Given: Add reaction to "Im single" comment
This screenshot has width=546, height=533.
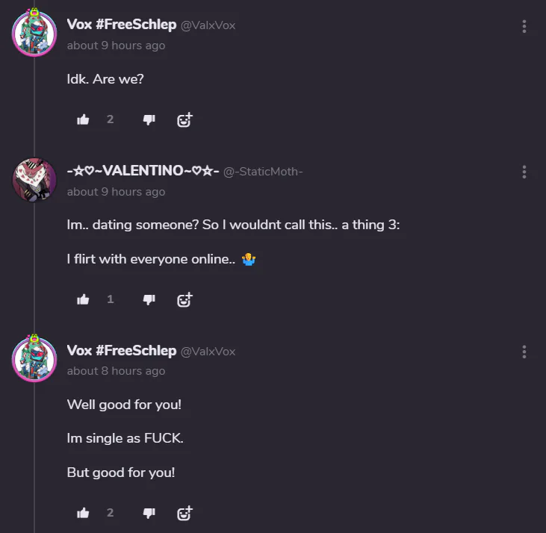Looking at the screenshot, I should click(x=184, y=513).
